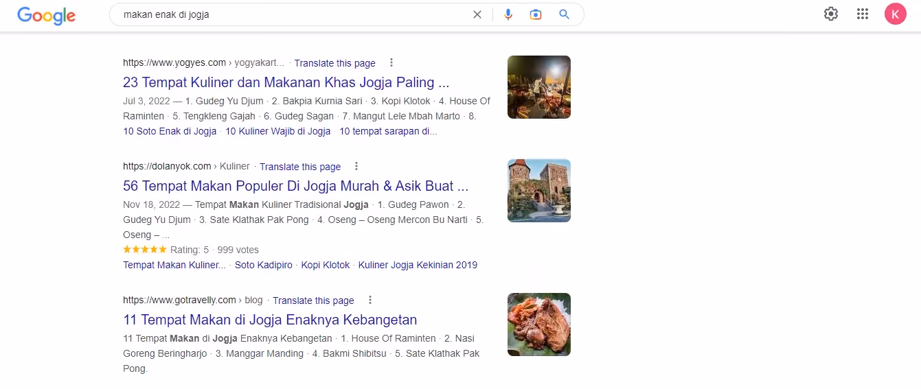Screen dimensions: 921x389
Task: Clear the search query with the X icon
Action: (x=477, y=14)
